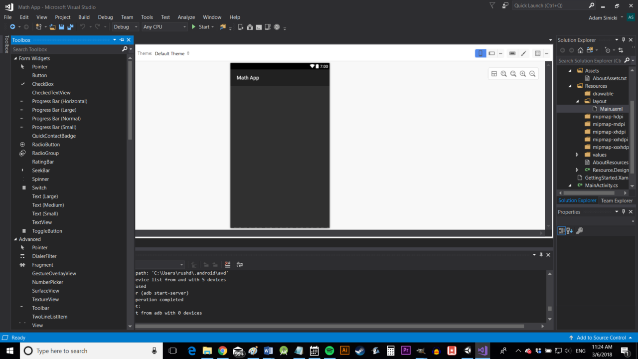Screen dimensions: 638x359
Task: Click the Toolbox search magnifier icon
Action: pos(124,49)
